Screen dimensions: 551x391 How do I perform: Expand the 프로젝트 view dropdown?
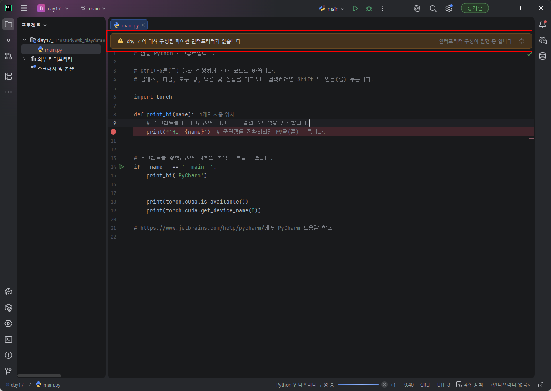[x=34, y=25]
